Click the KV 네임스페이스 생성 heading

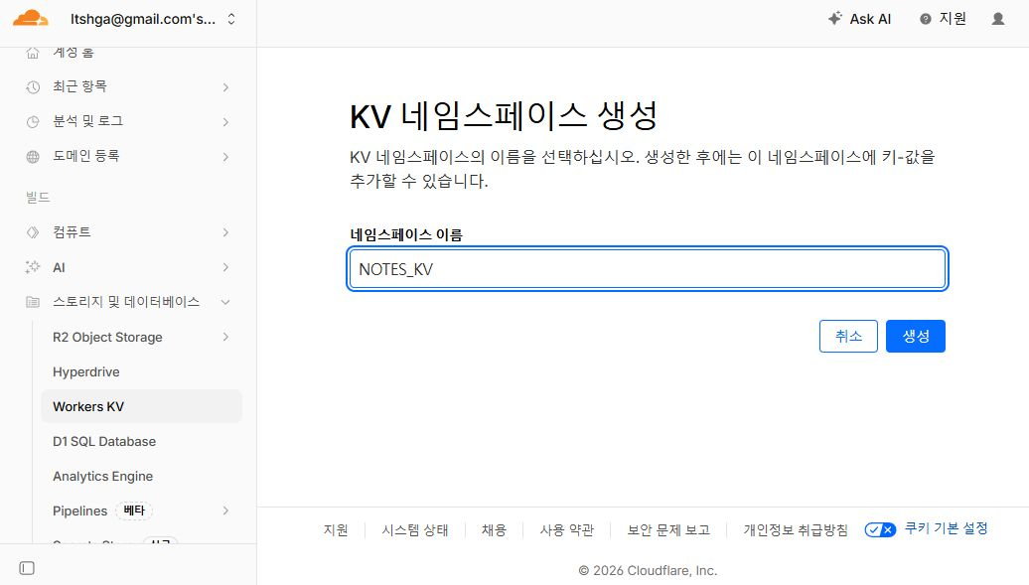504,116
